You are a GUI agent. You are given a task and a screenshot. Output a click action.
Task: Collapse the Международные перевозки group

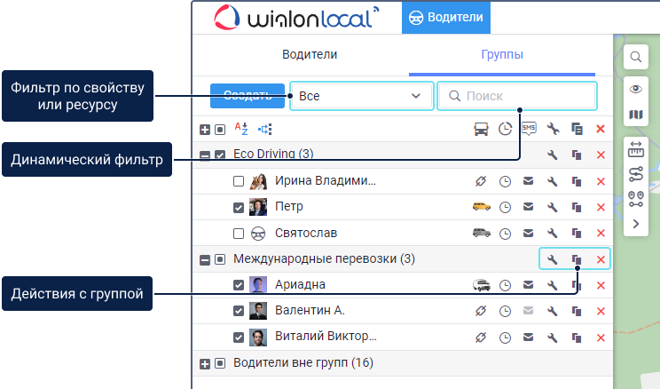tap(205, 259)
